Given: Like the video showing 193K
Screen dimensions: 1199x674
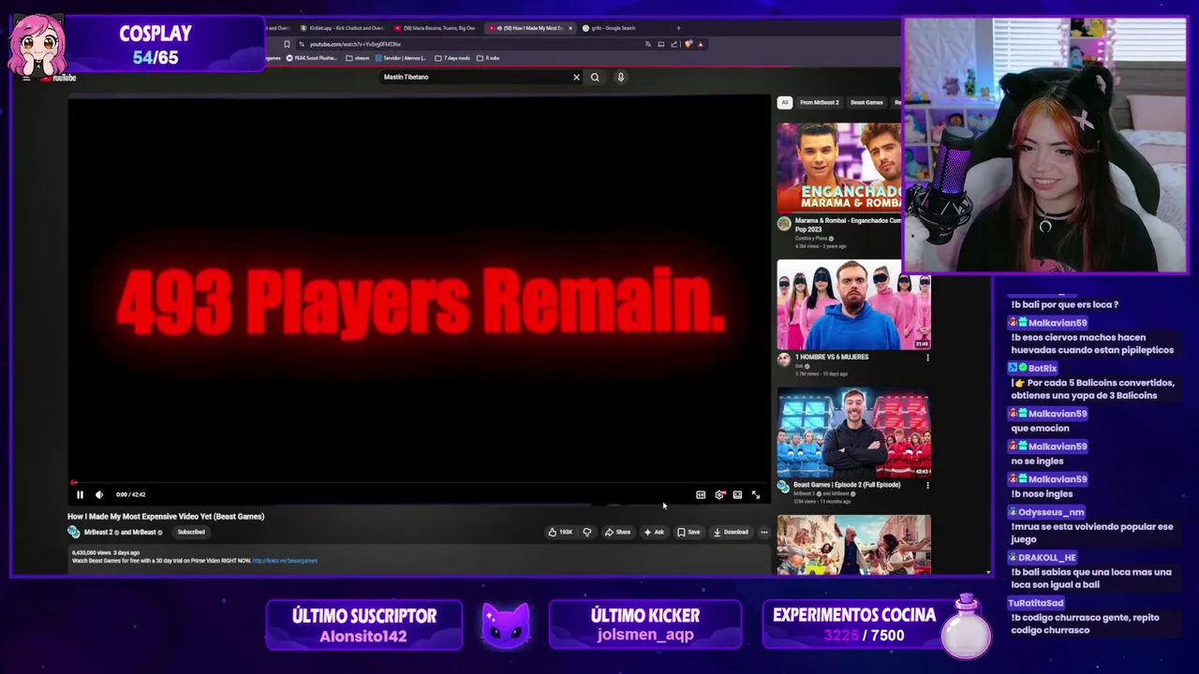Looking at the screenshot, I should tap(560, 532).
